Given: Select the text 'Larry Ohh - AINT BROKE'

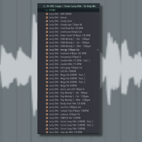Looking at the screenshot, I should 60,14.
